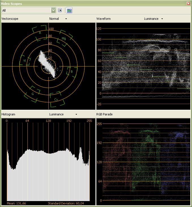
Task: Click the Video Scopes title bar
Action: [85, 3]
